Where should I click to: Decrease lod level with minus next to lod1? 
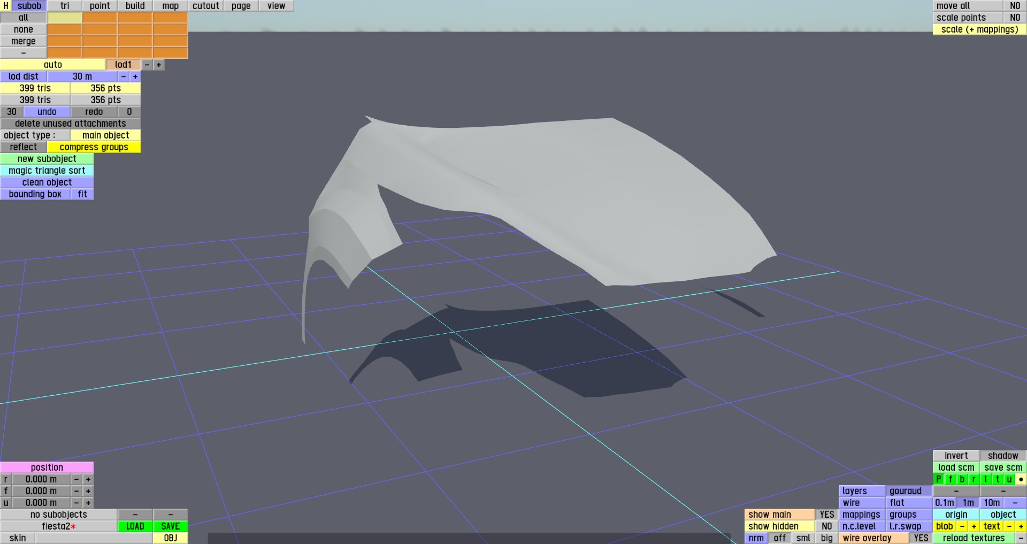click(147, 65)
